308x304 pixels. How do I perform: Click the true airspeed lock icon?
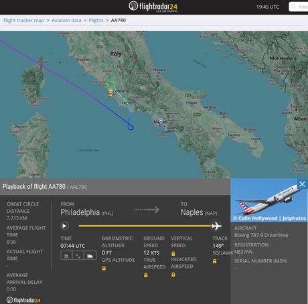(146, 275)
